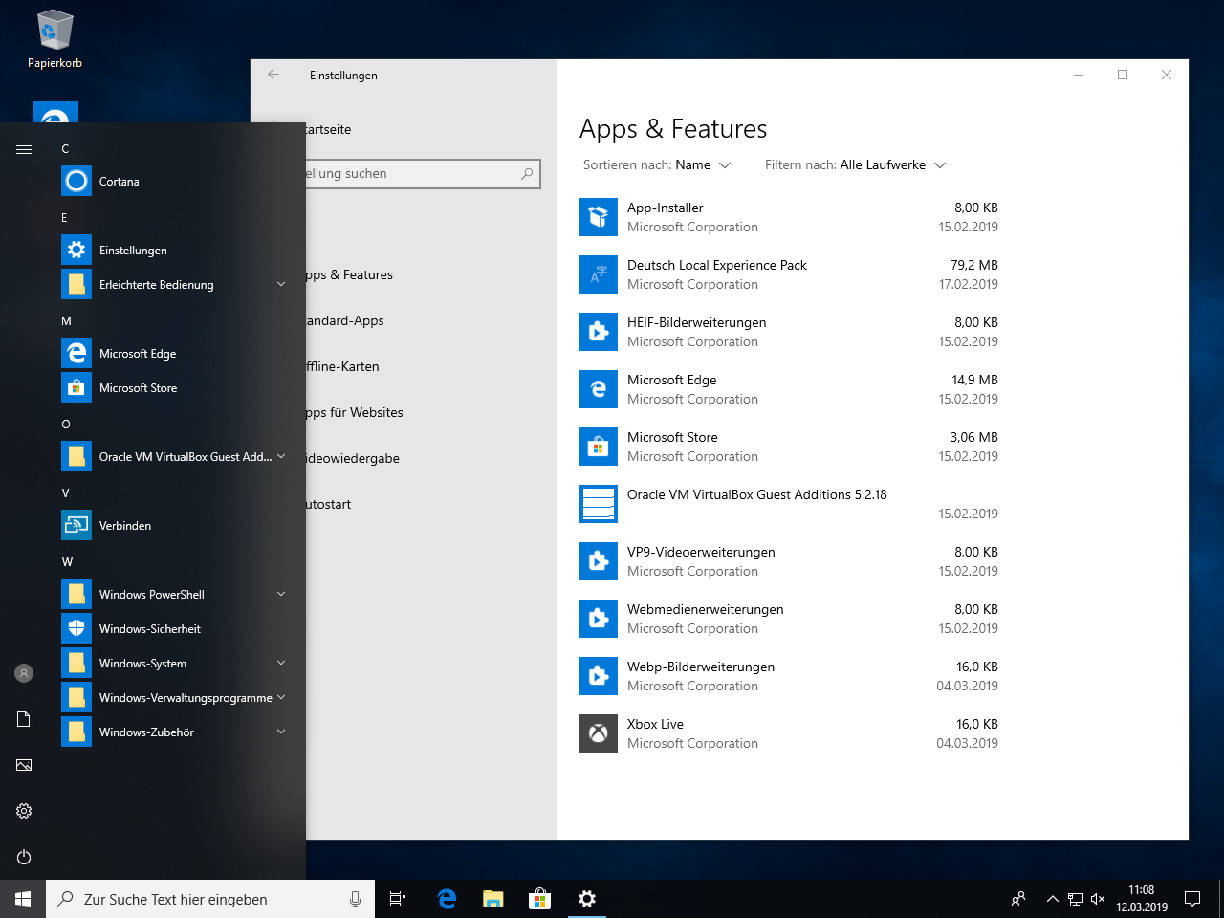Expand the Windows PowerShell folder
This screenshot has width=1224, height=918.
tap(281, 595)
